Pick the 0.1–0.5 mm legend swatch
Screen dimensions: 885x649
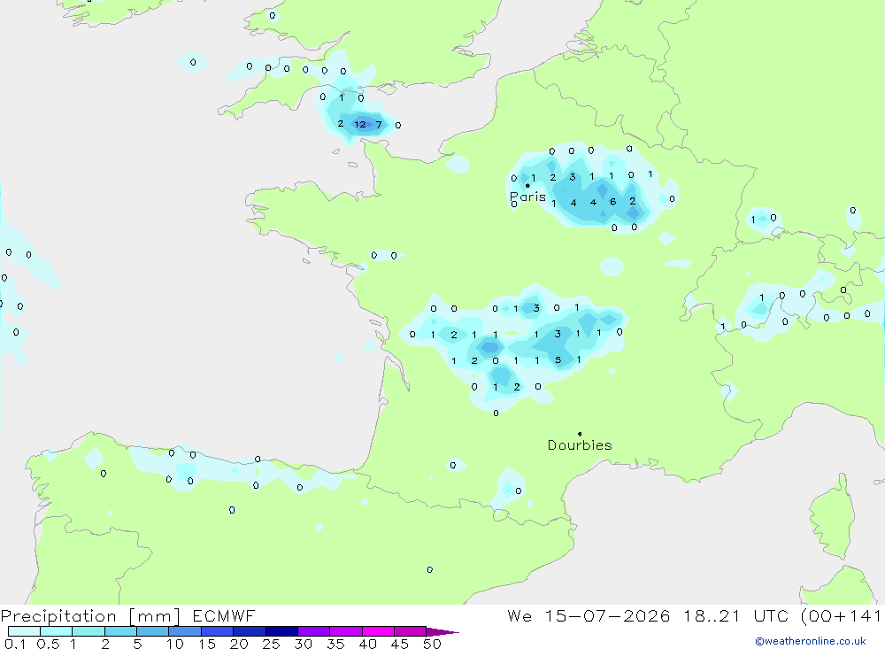pyautogui.click(x=24, y=631)
